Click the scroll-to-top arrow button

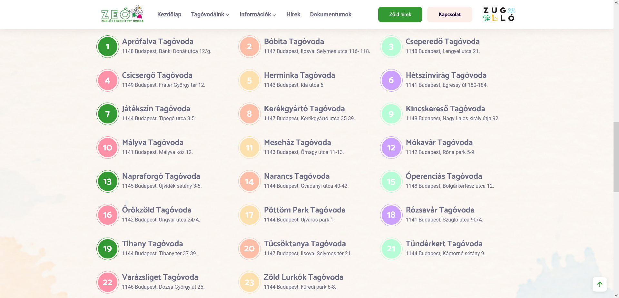tap(599, 284)
